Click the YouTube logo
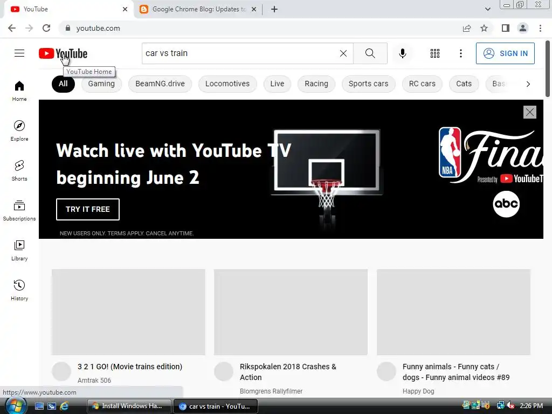This screenshot has height=414, width=552. tap(63, 53)
